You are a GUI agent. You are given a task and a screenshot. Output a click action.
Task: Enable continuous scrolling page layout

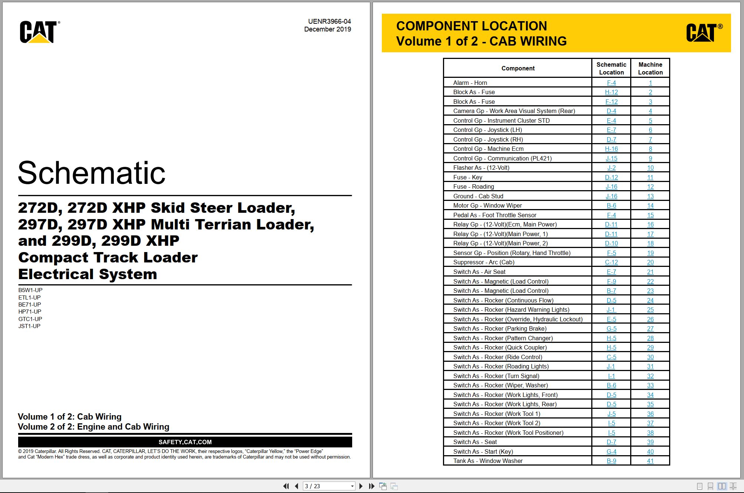[710, 486]
